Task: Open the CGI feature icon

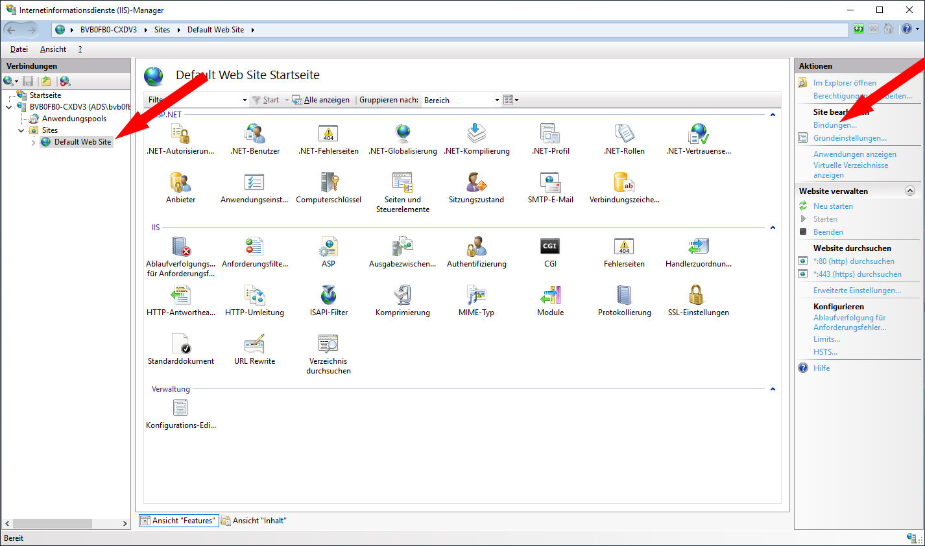Action: [549, 247]
